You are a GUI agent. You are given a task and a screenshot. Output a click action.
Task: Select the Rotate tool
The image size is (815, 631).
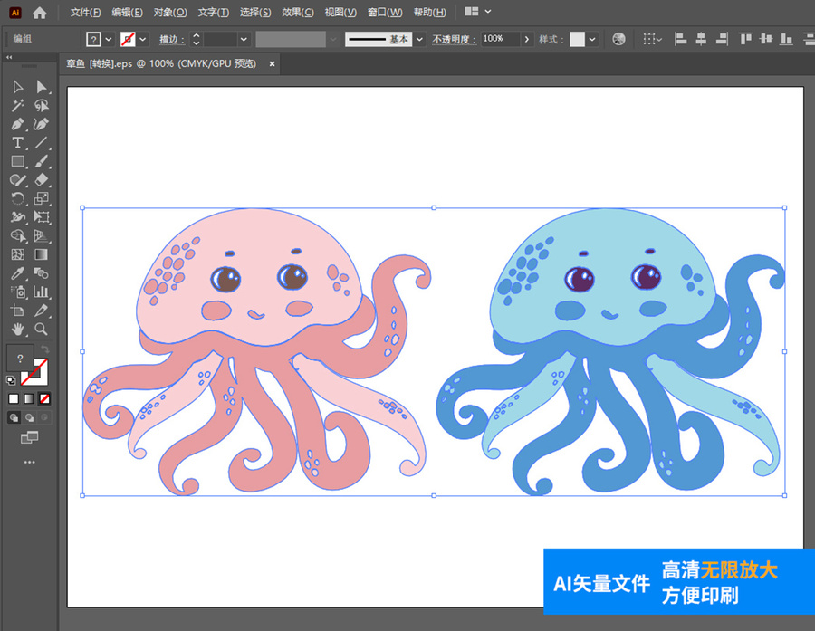17,198
